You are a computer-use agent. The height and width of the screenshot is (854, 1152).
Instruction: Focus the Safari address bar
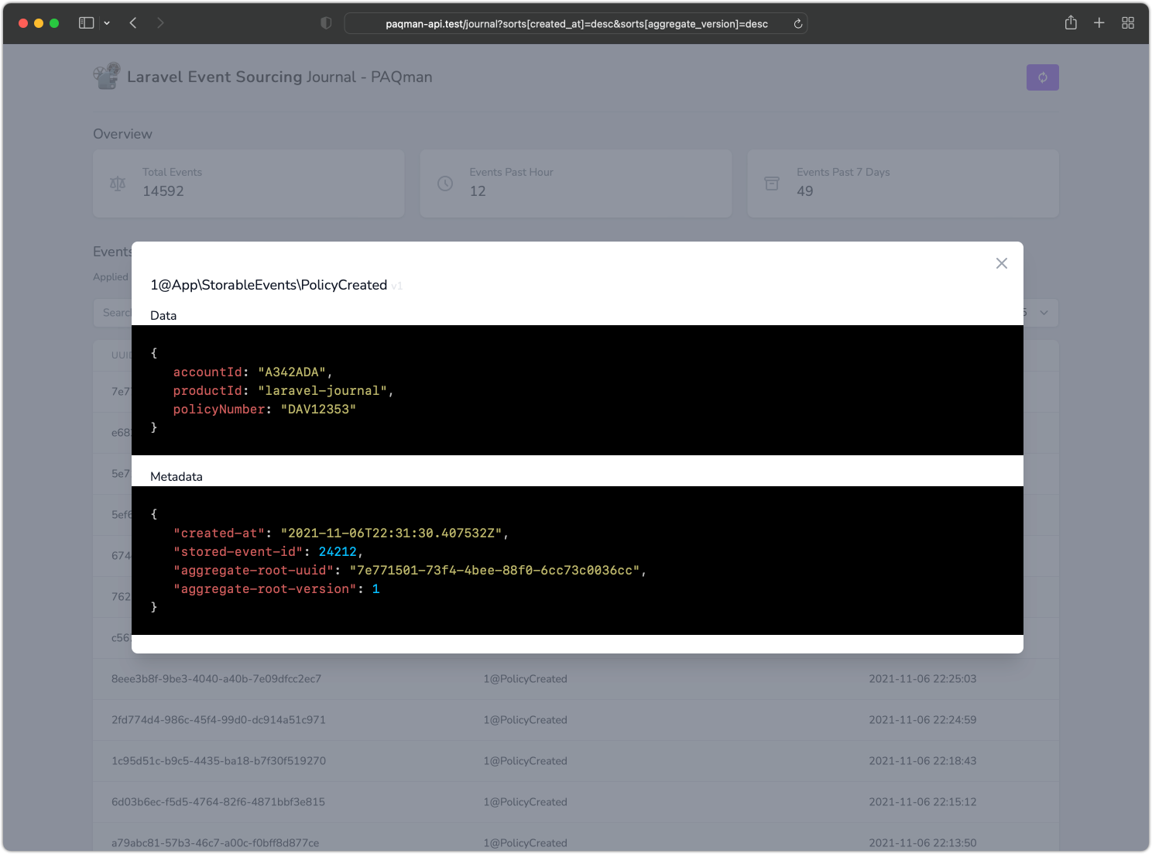click(x=576, y=23)
